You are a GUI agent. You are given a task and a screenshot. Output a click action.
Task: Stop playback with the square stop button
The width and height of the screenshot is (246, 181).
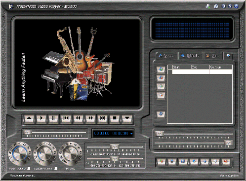click(115, 118)
